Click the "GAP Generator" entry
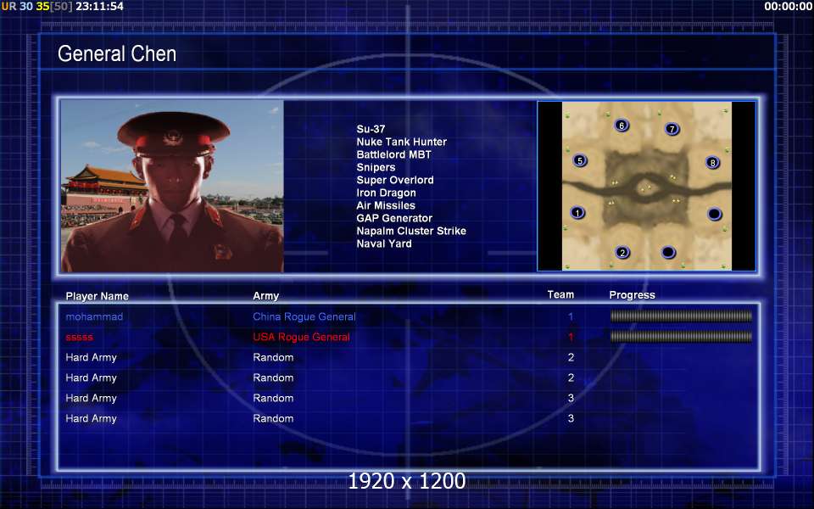The height and width of the screenshot is (509, 814). click(394, 218)
